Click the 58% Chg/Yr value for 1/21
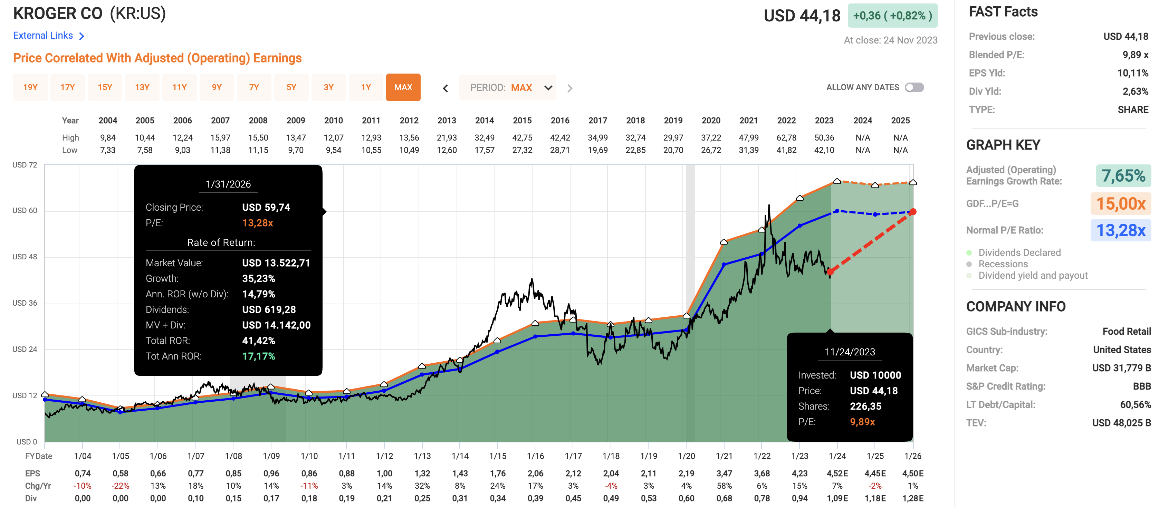 coord(725,486)
